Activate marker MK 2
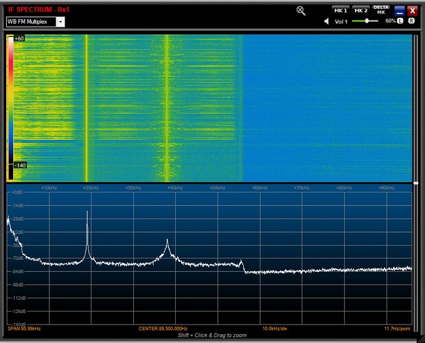 click(361, 10)
